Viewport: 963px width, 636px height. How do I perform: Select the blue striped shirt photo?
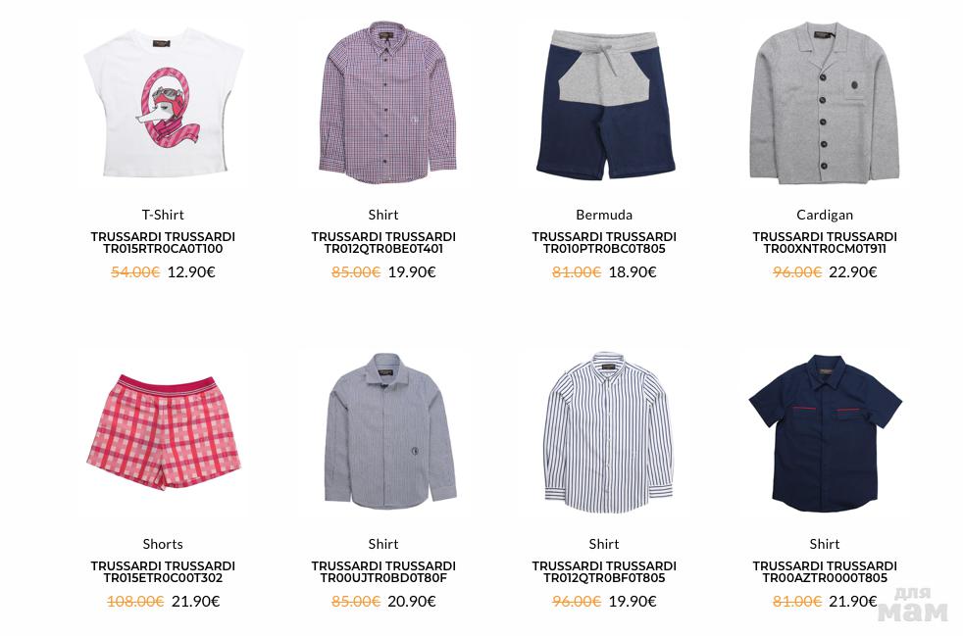tap(608, 432)
